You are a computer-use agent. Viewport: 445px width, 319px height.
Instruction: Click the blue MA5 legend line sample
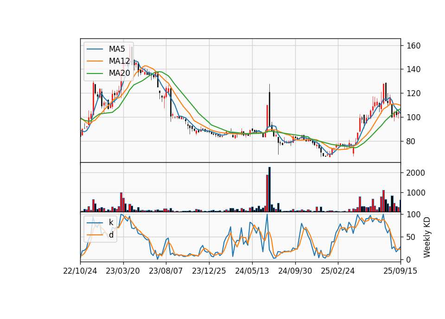point(95,49)
